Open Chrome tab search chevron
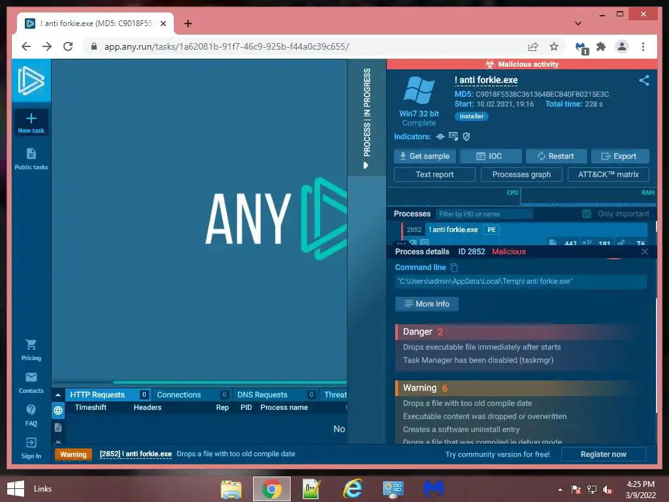This screenshot has height=502, width=669. click(578, 24)
